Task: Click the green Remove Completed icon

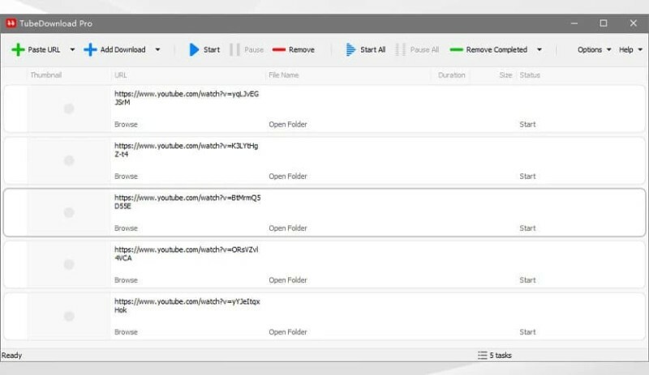Action: pyautogui.click(x=457, y=49)
